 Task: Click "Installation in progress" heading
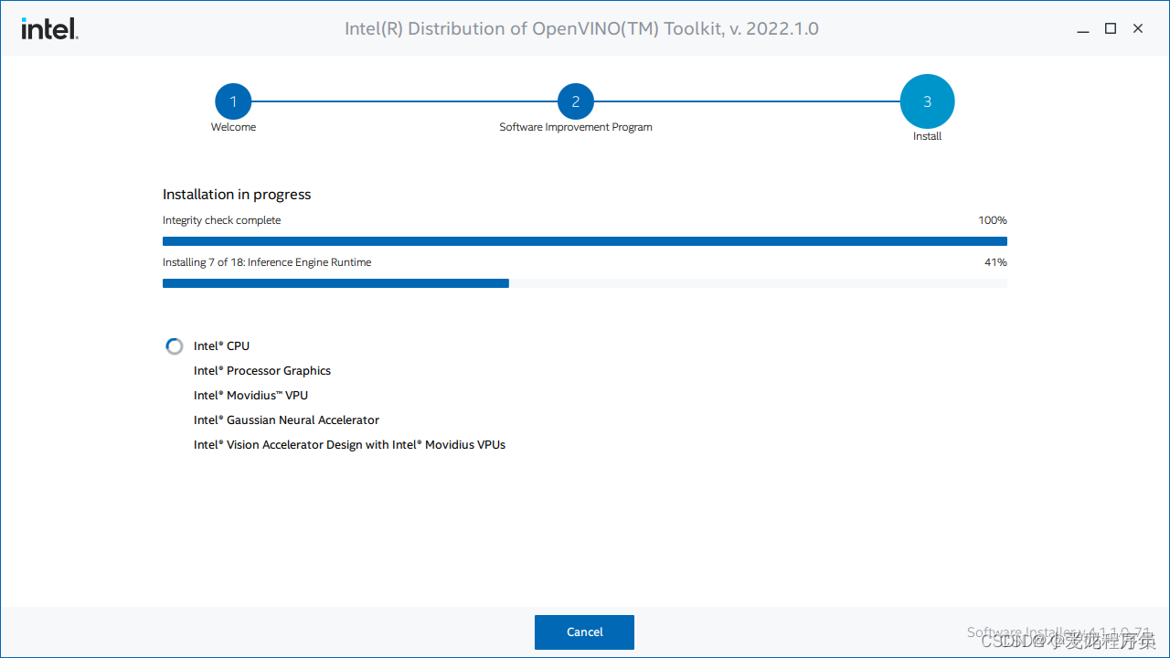237,195
